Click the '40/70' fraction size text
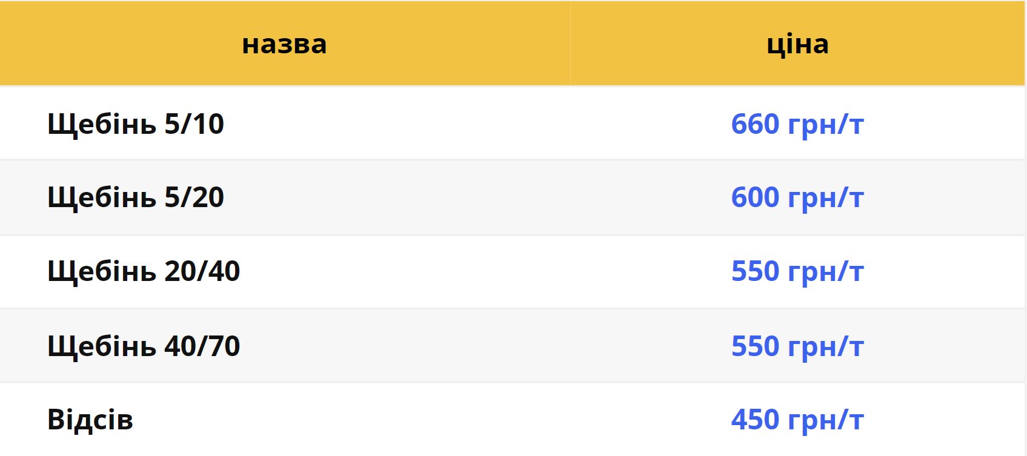The width and height of the screenshot is (1027, 456). click(x=202, y=346)
